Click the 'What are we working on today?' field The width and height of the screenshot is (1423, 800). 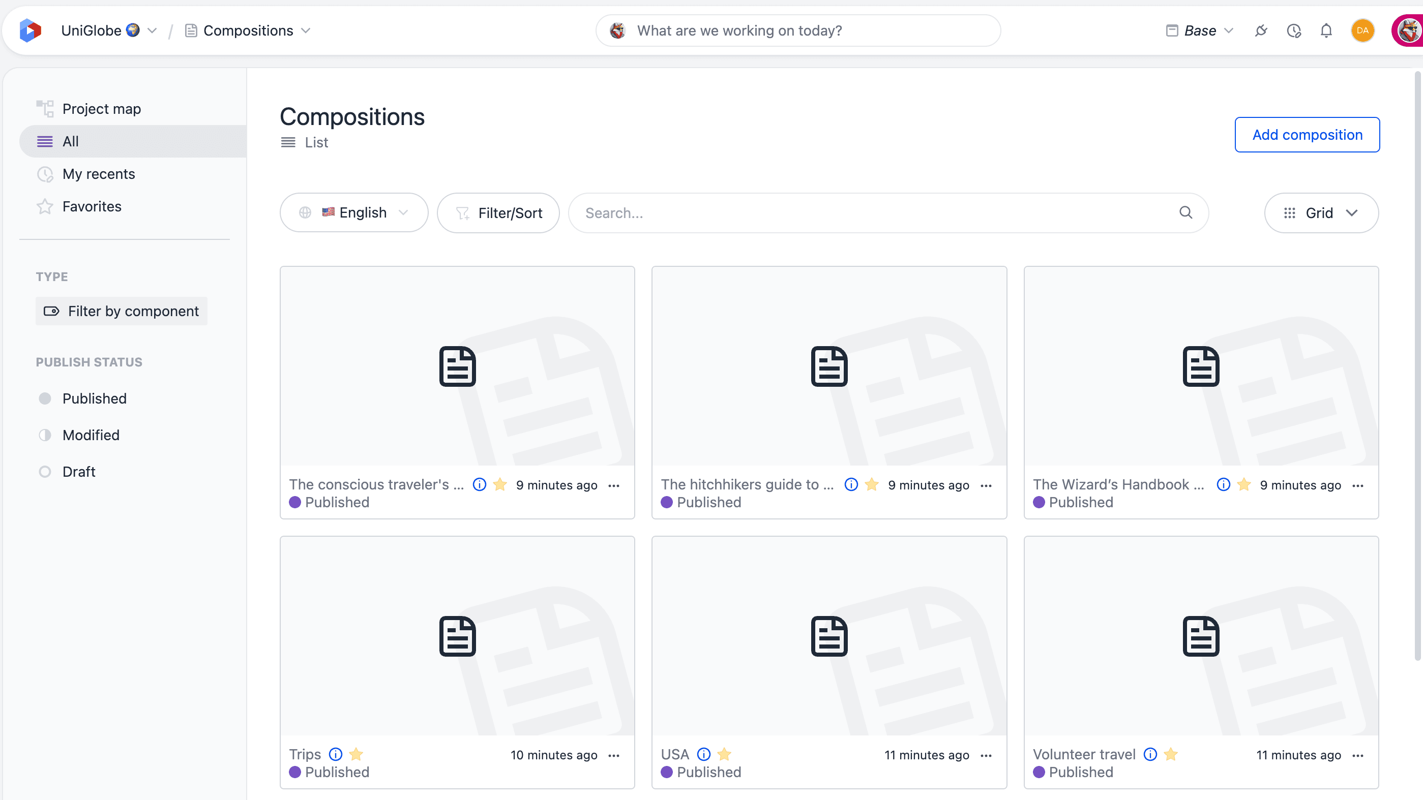point(797,31)
